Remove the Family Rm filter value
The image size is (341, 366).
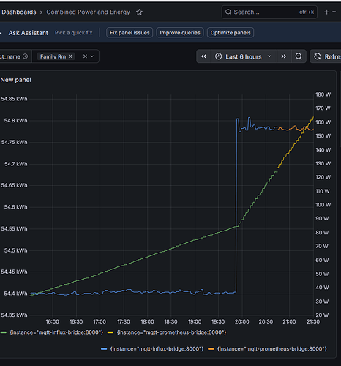[x=70, y=56]
